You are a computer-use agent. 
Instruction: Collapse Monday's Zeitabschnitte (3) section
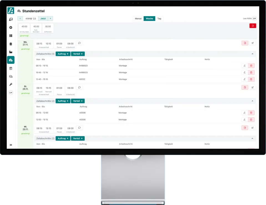(x=252, y=54)
